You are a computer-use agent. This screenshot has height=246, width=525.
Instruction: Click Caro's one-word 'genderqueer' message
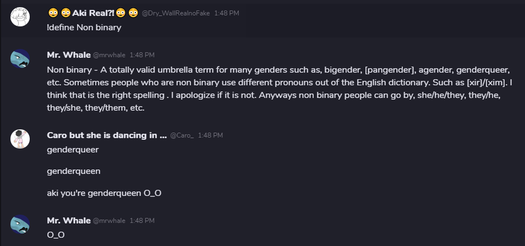pyautogui.click(x=72, y=150)
